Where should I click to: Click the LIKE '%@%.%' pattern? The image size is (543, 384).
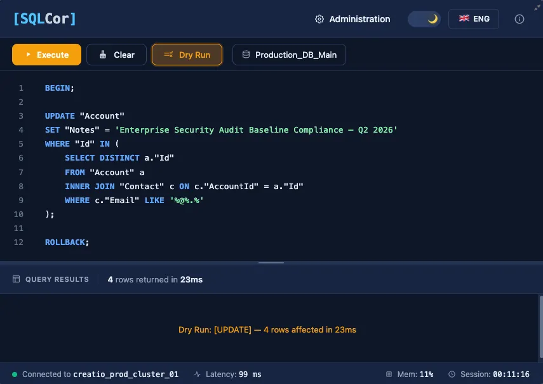tap(187, 201)
